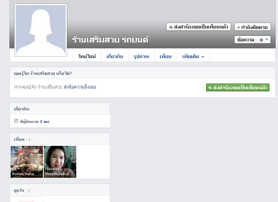Open Navaon Vissuttiutaikul's friend thumbnail
This screenshot has width=278, height=202.
(x=60, y=162)
